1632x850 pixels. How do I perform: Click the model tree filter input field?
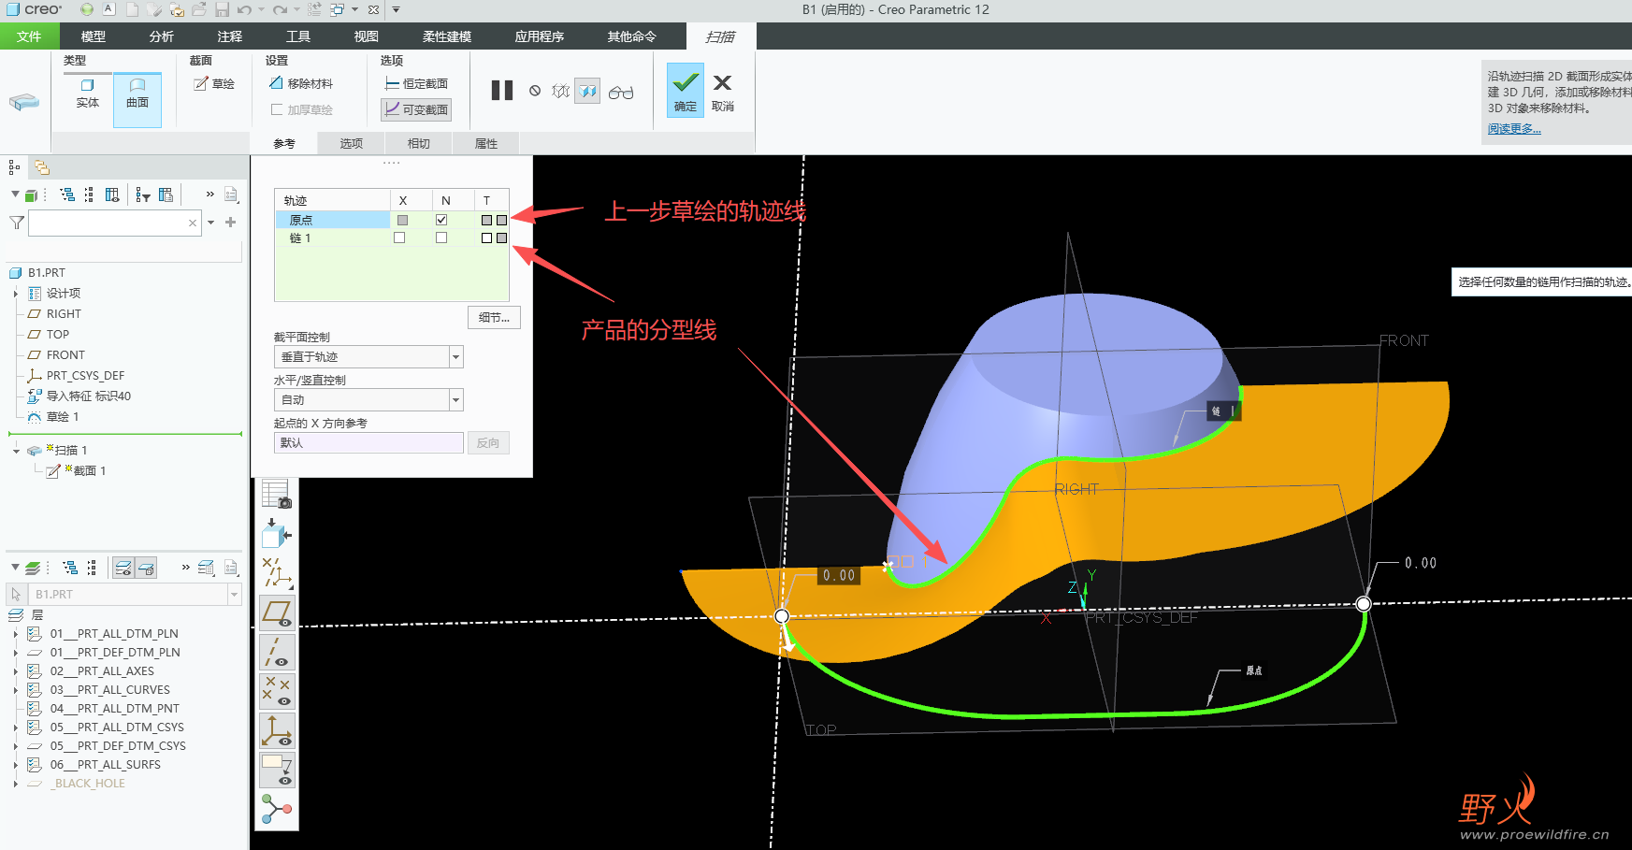108,223
